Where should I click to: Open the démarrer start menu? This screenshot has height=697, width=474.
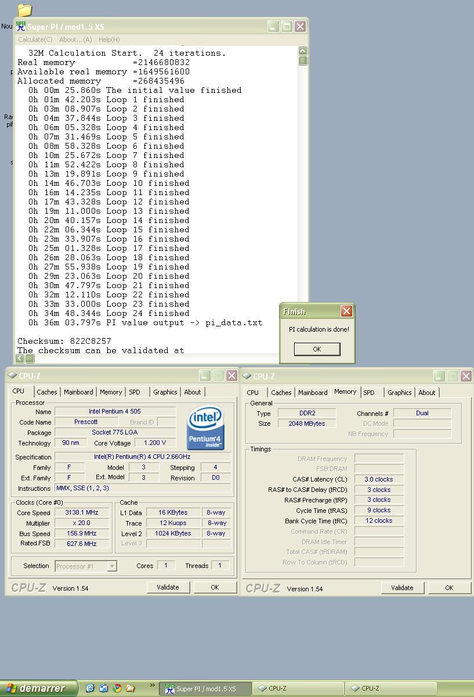38,688
